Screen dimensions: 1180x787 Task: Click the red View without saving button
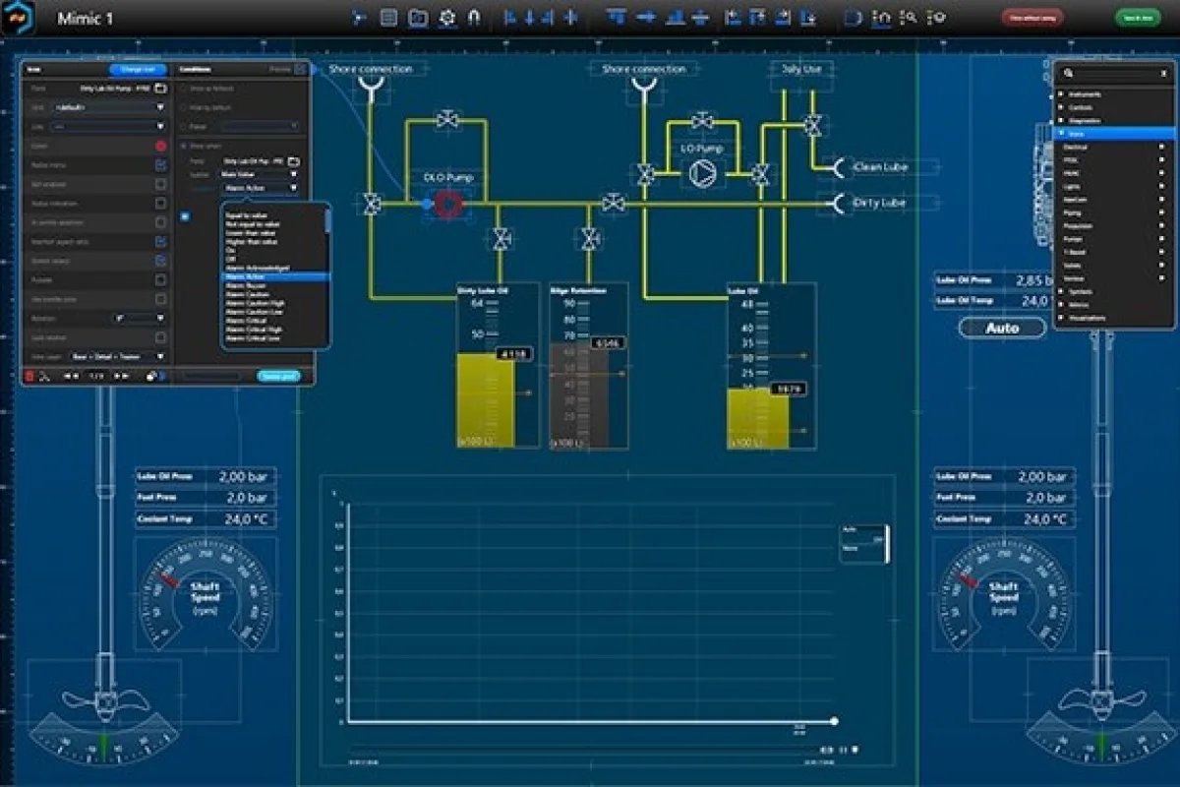point(1032,18)
